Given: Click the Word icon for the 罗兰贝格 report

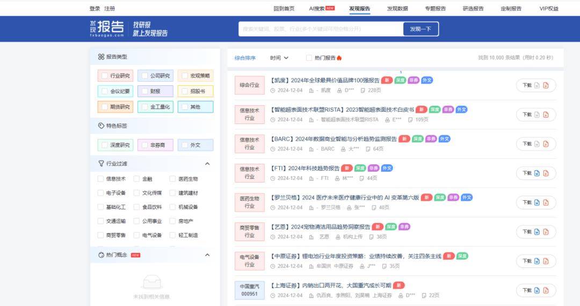Looking at the screenshot, I should pos(536,202).
